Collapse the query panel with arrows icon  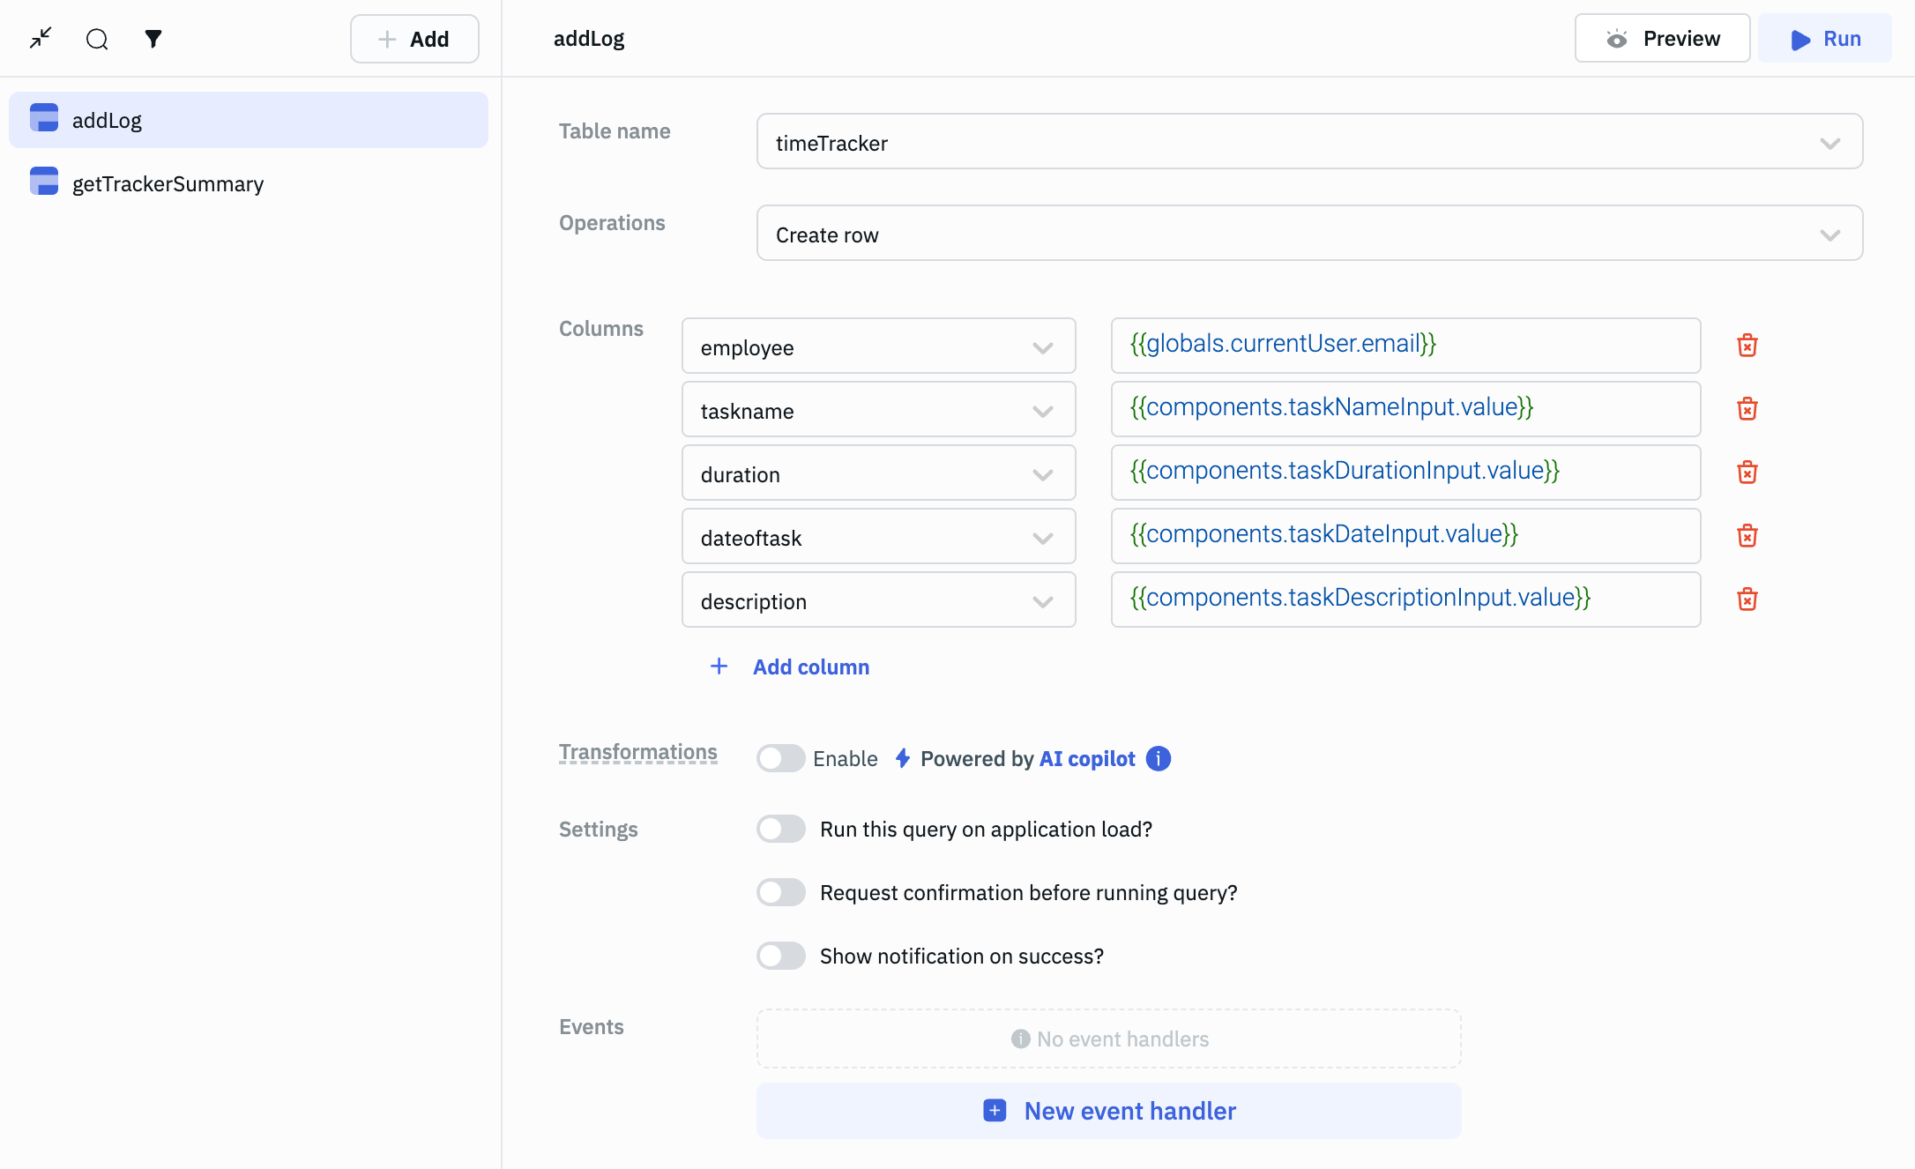tap(41, 38)
